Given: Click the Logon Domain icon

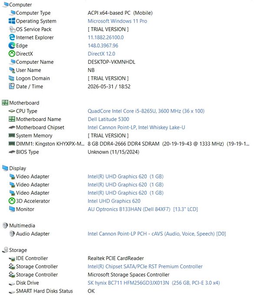Looking at the screenshot, I should (x=12, y=78).
